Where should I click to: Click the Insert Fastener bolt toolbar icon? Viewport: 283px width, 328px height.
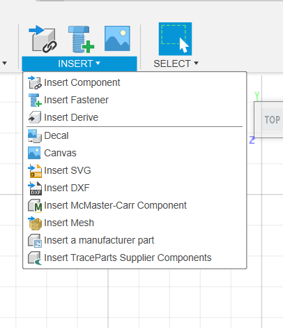pyautogui.click(x=81, y=39)
